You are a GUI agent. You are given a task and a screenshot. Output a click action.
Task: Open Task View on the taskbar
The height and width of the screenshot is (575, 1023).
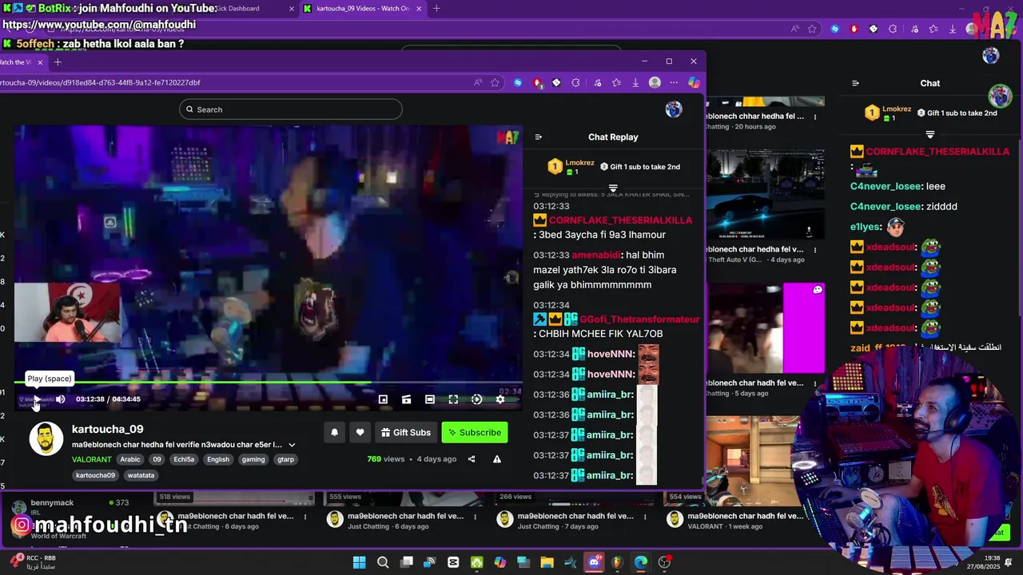coord(406,562)
